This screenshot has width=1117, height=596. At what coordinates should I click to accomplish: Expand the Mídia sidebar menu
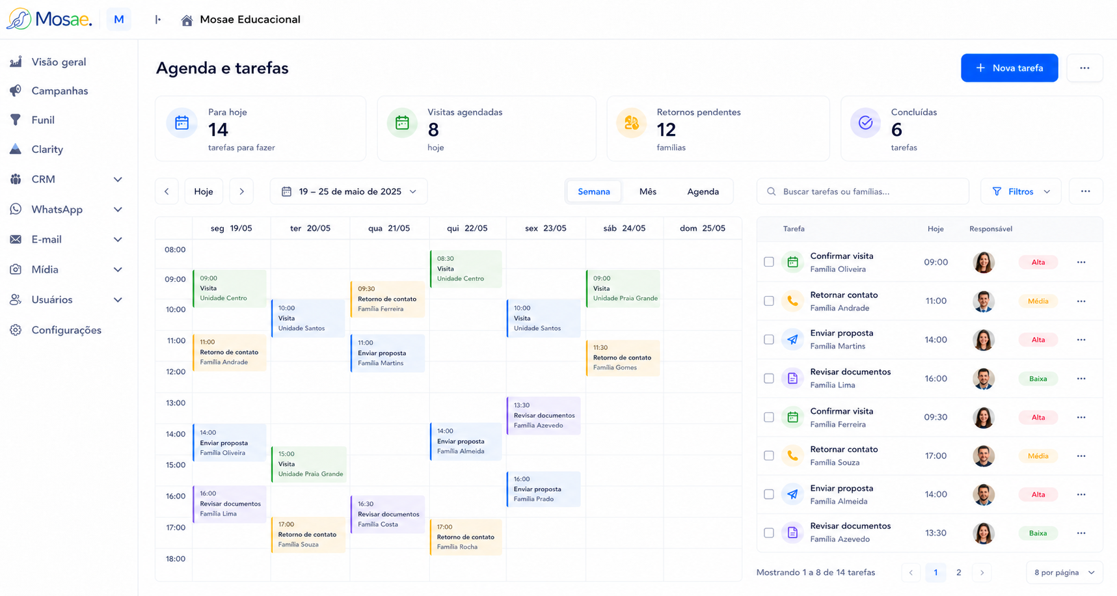coord(118,269)
